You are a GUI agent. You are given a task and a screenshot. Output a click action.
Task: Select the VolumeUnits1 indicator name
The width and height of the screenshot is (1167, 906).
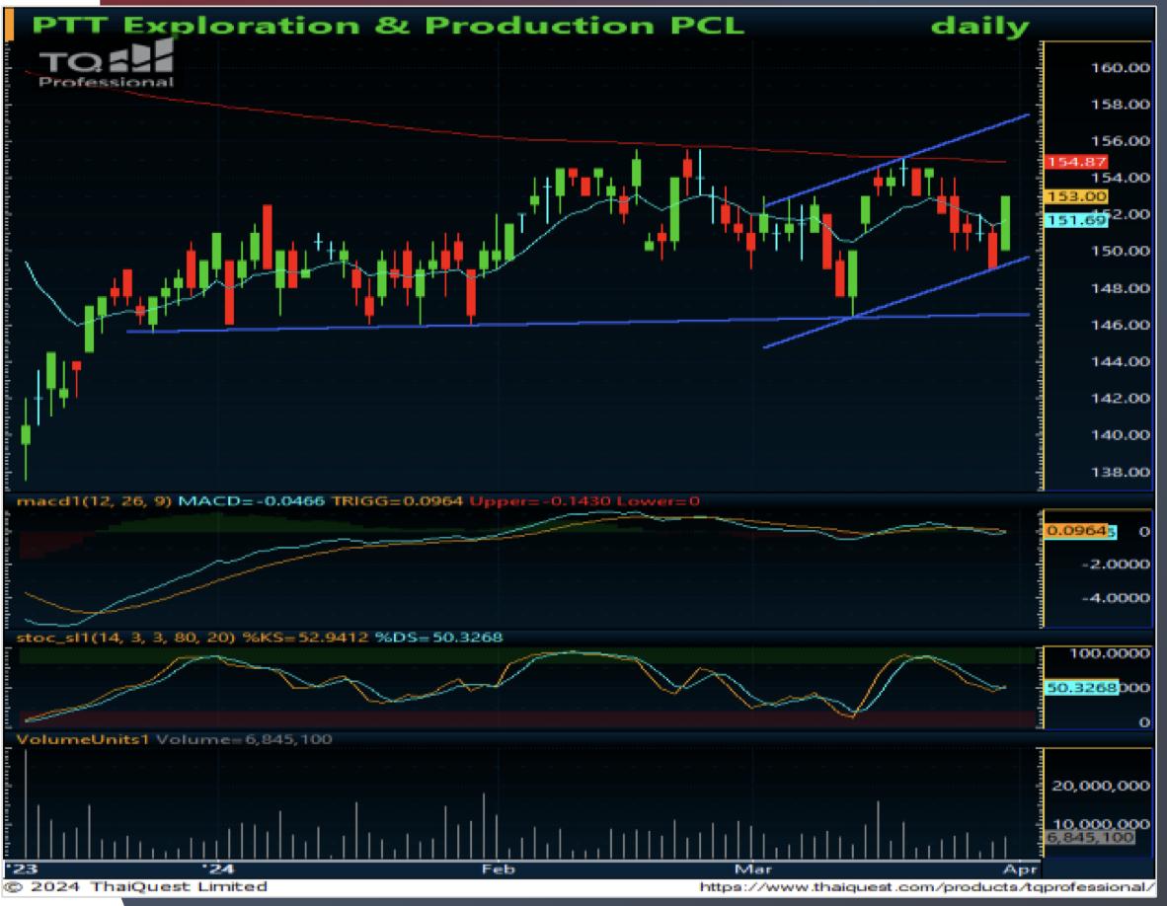[83, 739]
